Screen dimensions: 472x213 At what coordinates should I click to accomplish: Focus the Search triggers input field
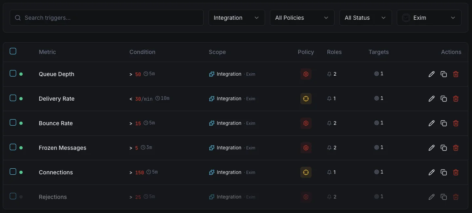[x=107, y=18]
